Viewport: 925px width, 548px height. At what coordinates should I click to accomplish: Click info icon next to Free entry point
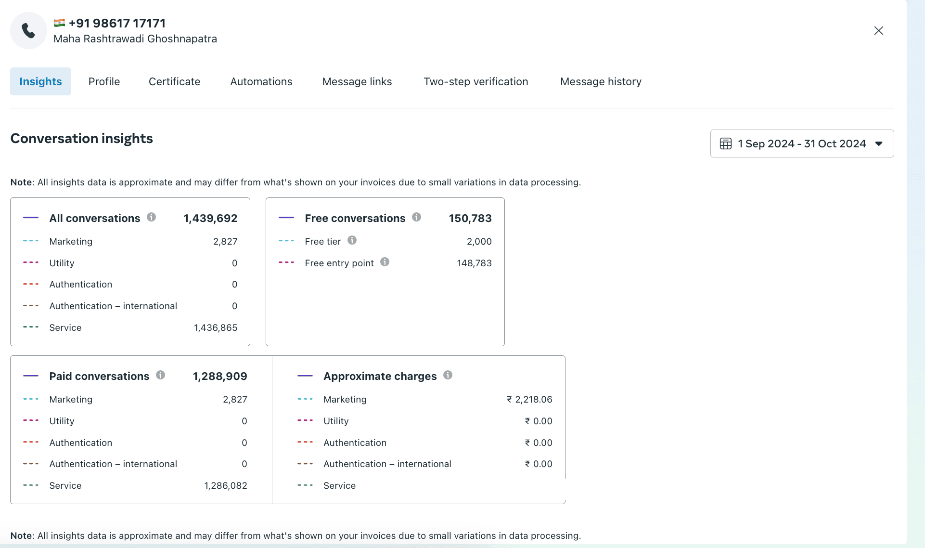pos(385,262)
